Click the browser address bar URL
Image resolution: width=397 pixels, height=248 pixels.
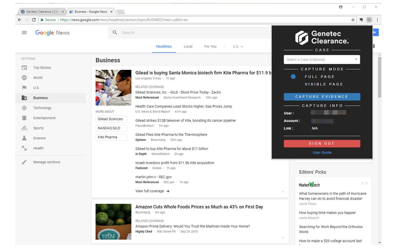point(124,20)
